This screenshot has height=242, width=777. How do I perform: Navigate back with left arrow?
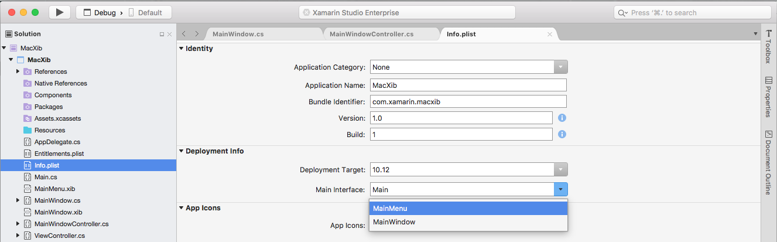184,34
